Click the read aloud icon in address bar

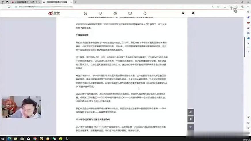tap(213, 7)
